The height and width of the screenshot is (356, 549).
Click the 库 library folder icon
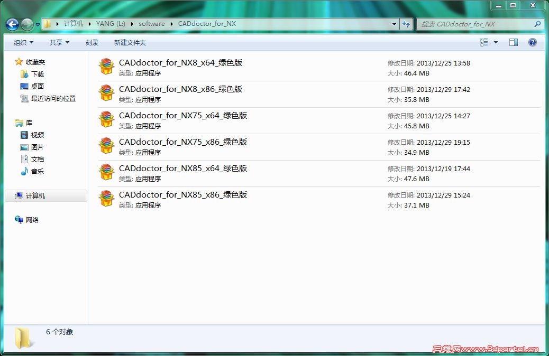[19, 123]
